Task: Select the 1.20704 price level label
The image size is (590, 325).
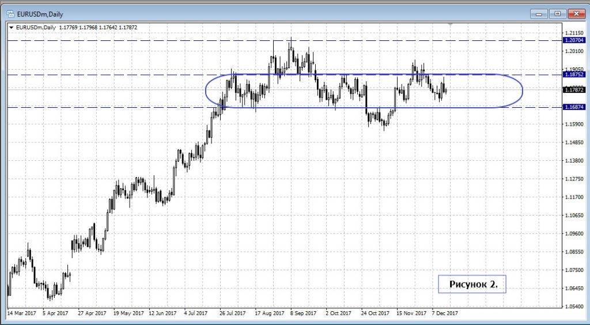Action: (x=574, y=41)
